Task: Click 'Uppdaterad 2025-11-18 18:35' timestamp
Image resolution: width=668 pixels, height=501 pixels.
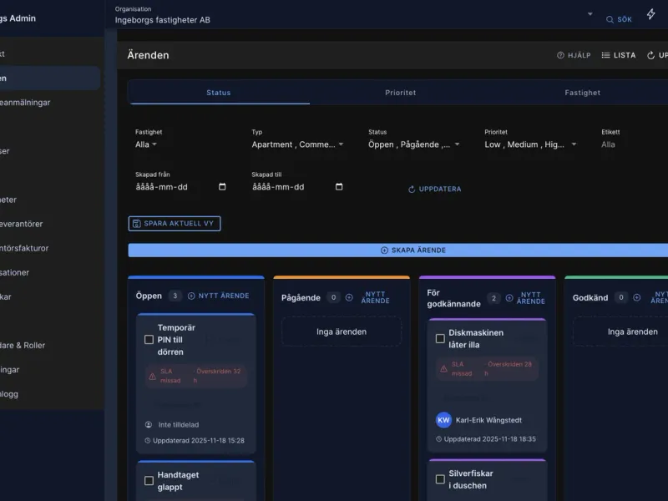Action: pyautogui.click(x=486, y=439)
